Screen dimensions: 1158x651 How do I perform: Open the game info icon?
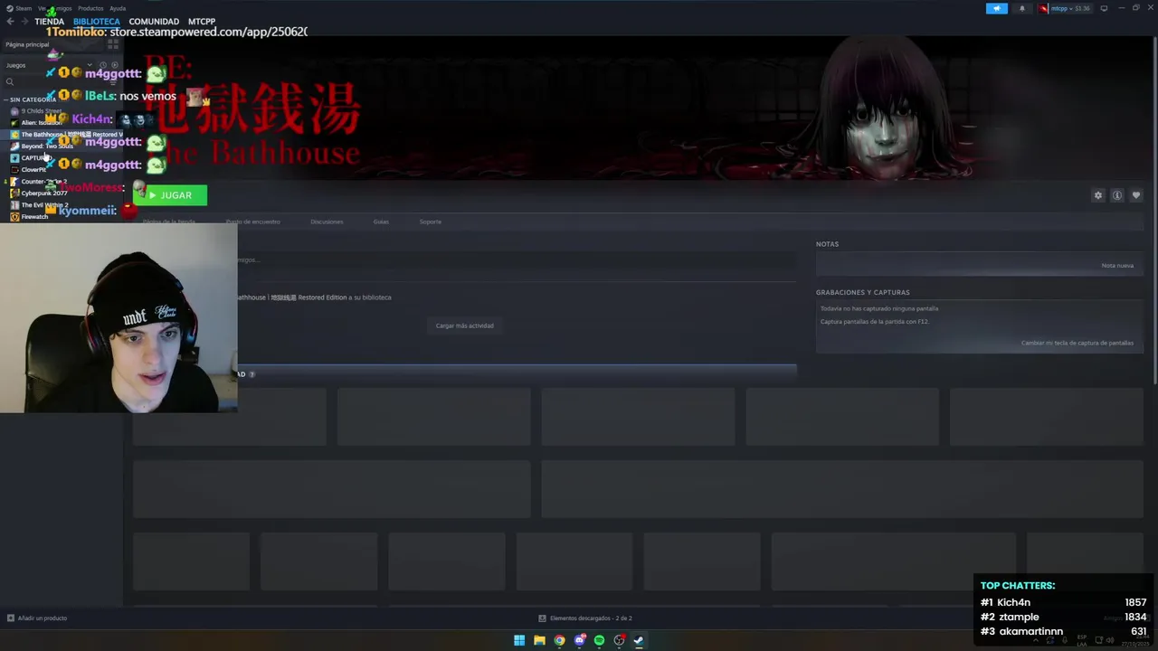coord(1117,195)
